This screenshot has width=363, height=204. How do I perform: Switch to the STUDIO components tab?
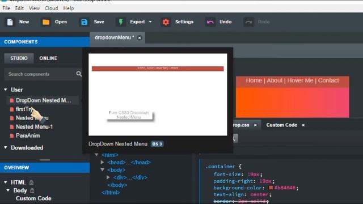coord(19,58)
